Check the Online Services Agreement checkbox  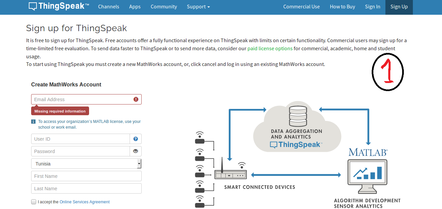33,202
